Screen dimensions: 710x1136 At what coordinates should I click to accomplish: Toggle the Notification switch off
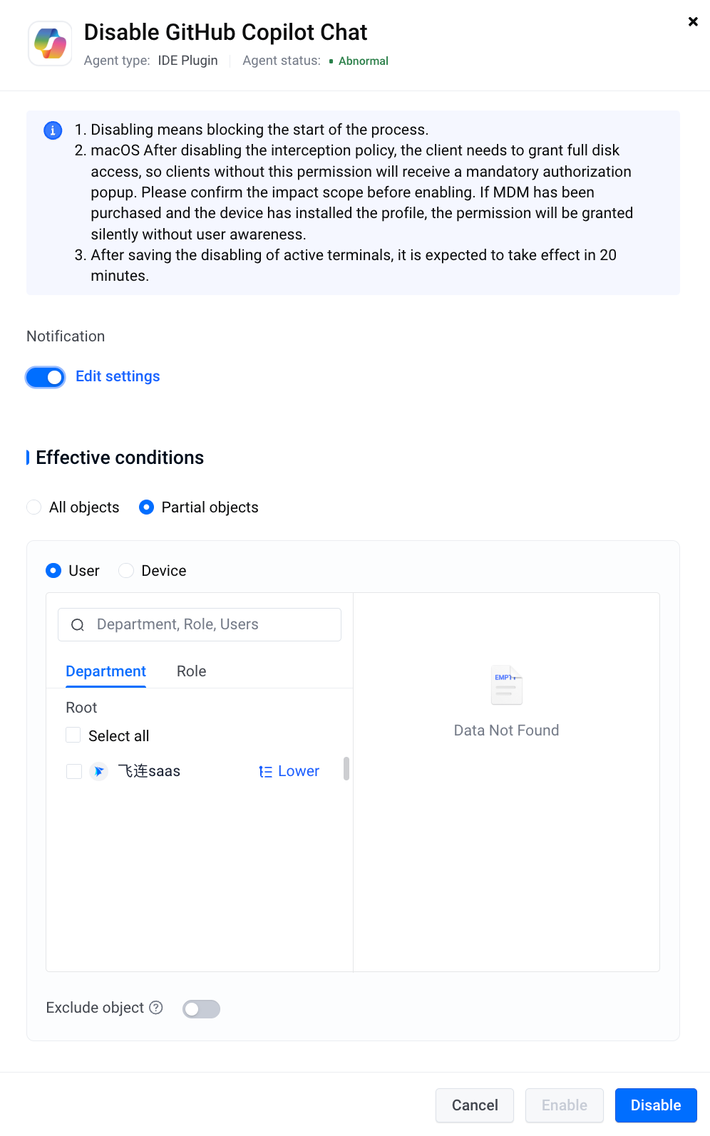[x=46, y=377]
